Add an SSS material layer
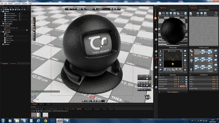 [185, 61]
